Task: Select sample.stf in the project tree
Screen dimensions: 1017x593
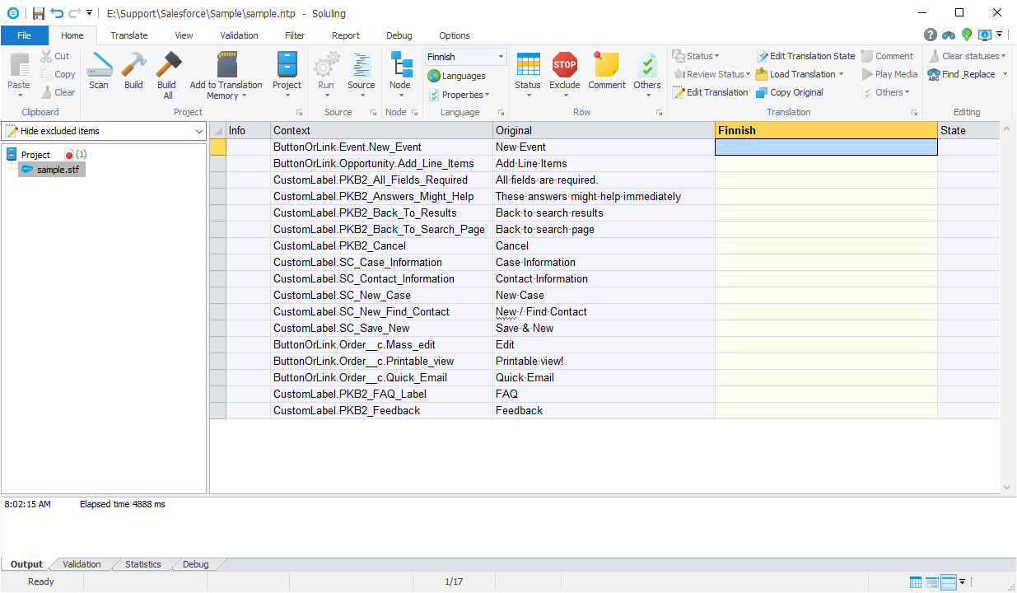Action: [x=54, y=170]
